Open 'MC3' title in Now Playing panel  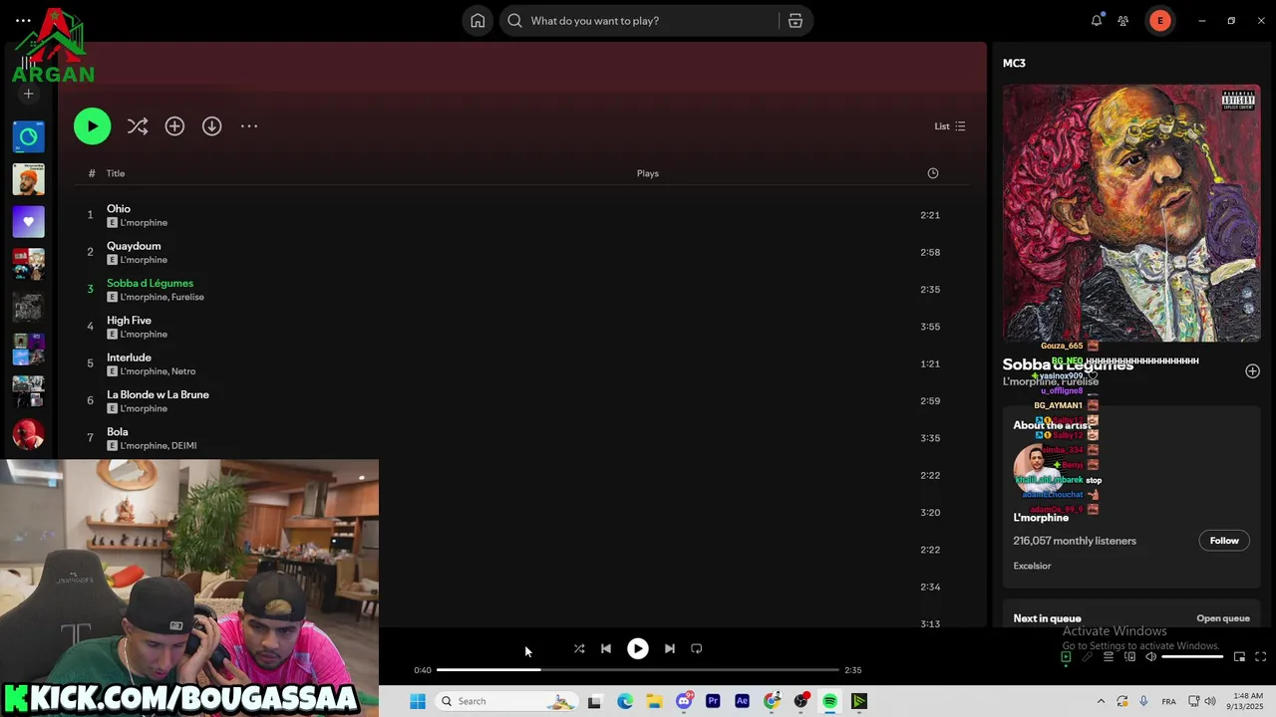click(x=1014, y=63)
